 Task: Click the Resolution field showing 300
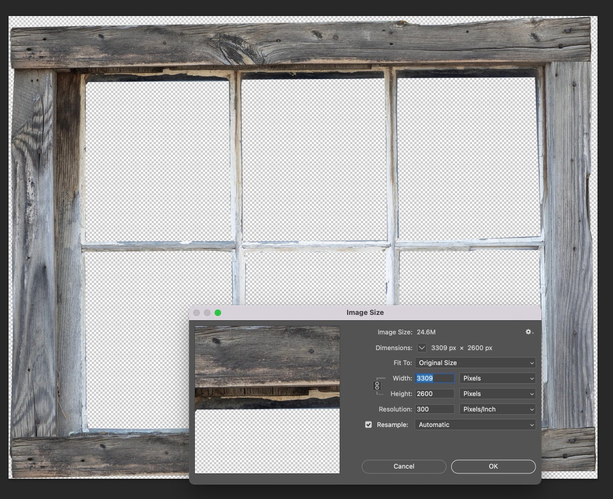(x=434, y=409)
